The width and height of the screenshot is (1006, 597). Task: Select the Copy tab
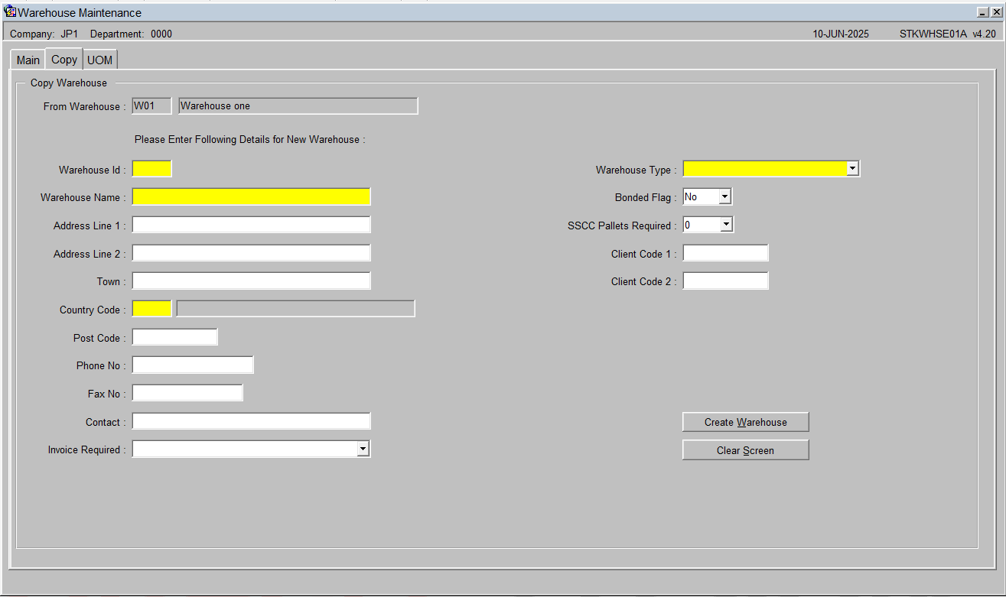coord(64,59)
